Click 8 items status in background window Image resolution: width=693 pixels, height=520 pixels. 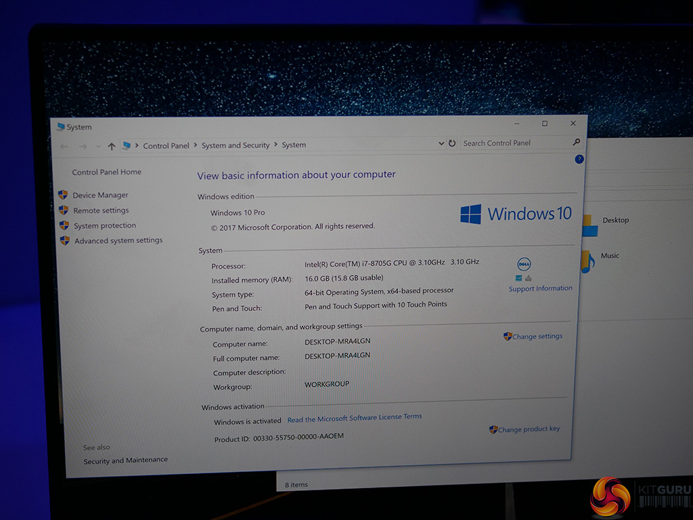point(296,485)
